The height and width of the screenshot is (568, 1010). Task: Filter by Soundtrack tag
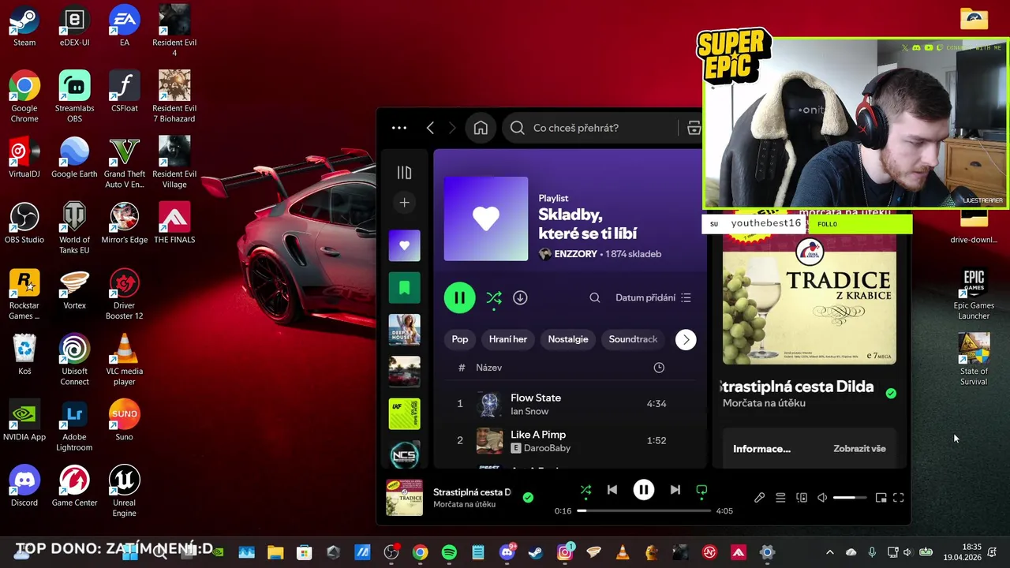(633, 339)
